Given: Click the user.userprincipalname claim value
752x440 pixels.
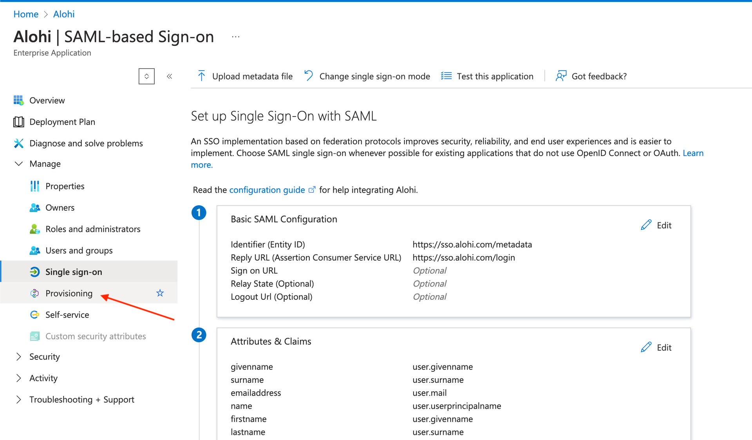Looking at the screenshot, I should pyautogui.click(x=457, y=406).
